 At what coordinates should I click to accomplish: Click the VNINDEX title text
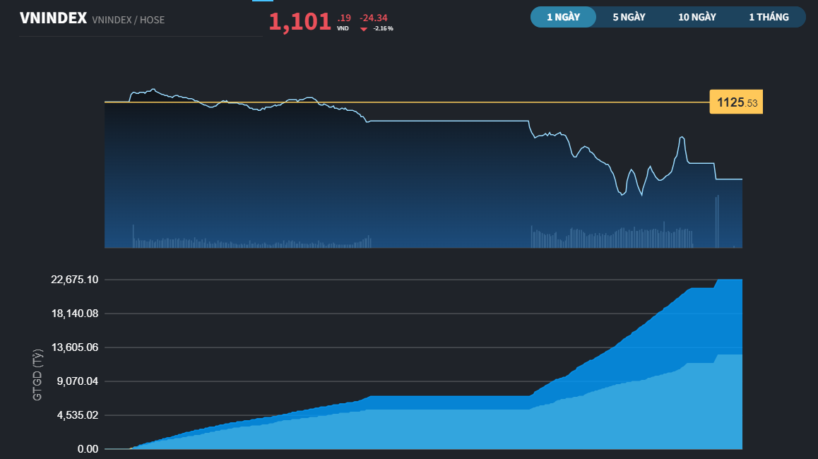(x=53, y=18)
